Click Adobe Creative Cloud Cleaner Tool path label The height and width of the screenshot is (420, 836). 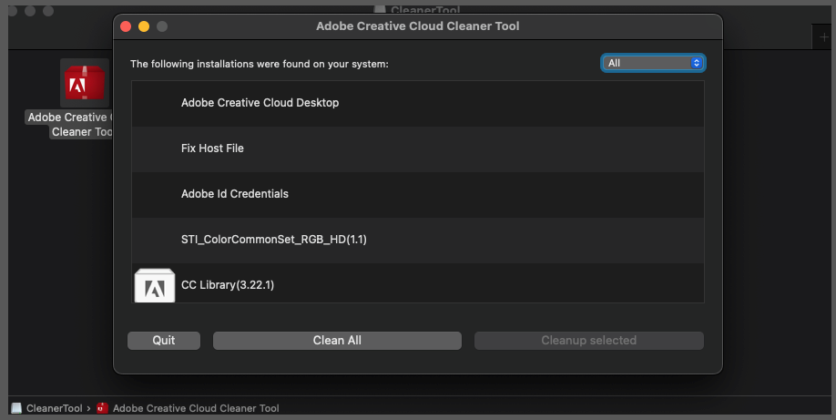[x=196, y=408]
